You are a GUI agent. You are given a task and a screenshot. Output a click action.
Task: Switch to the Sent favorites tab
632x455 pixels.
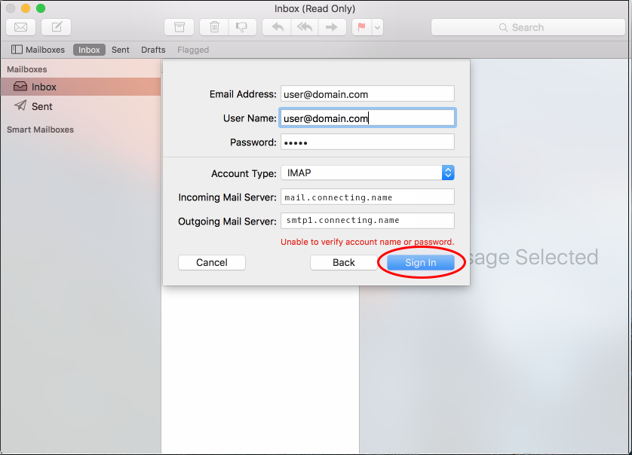[121, 50]
